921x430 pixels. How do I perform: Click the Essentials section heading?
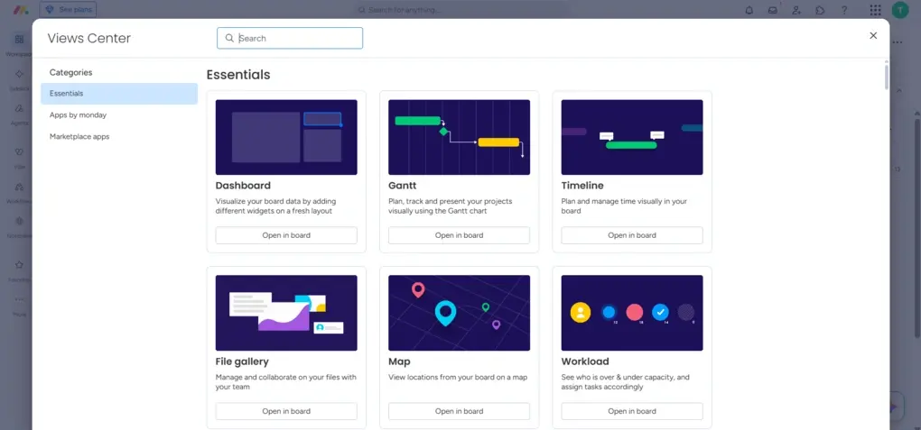(x=238, y=75)
